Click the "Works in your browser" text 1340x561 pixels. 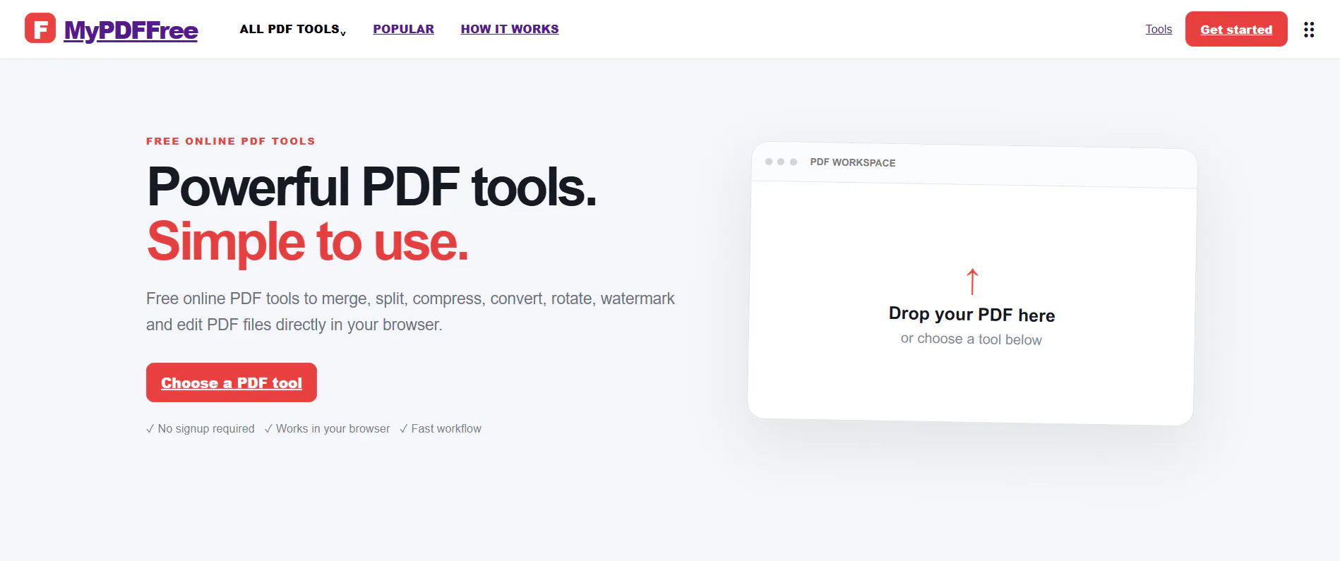coord(333,428)
